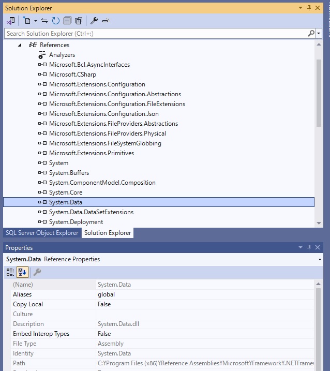Click the up arrow on Properties scrollbar
This screenshot has width=330, height=371.
click(x=319, y=284)
